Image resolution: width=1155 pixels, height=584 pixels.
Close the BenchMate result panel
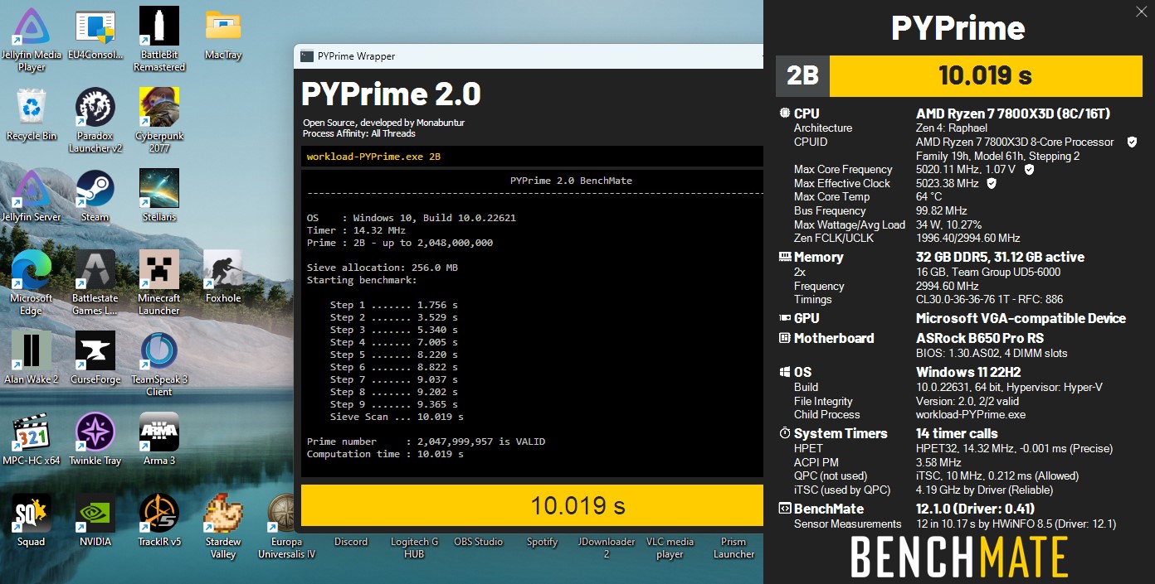1142,12
